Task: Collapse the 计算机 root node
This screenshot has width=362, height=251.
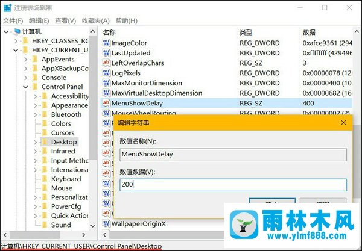Action: pos(6,32)
